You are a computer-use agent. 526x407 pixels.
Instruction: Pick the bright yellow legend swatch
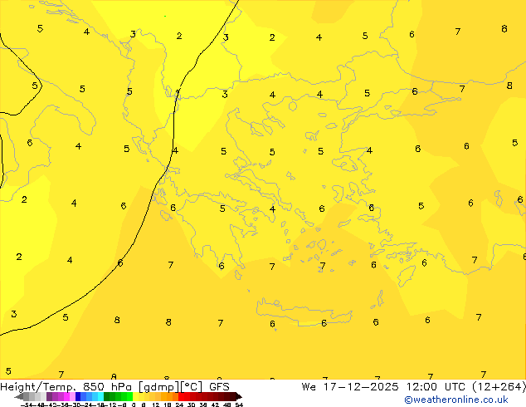pos(135,396)
